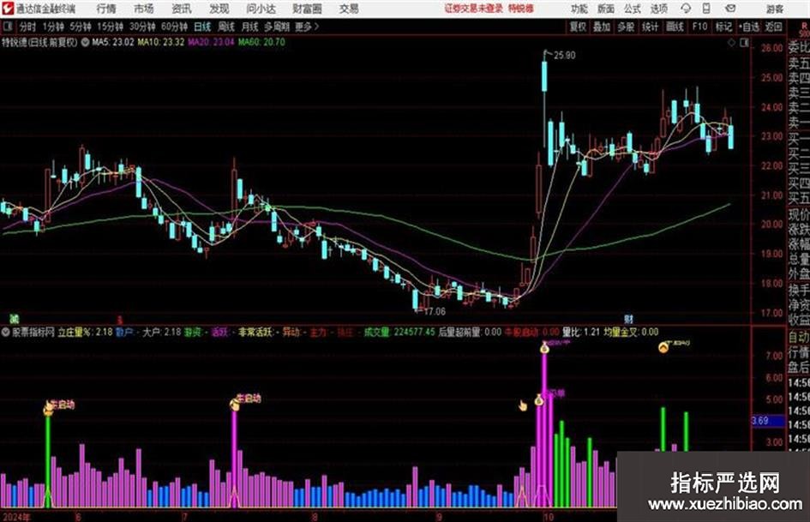810x522 pixels.
Task: Click the MA20: 23.04 value
Action: tap(211, 42)
